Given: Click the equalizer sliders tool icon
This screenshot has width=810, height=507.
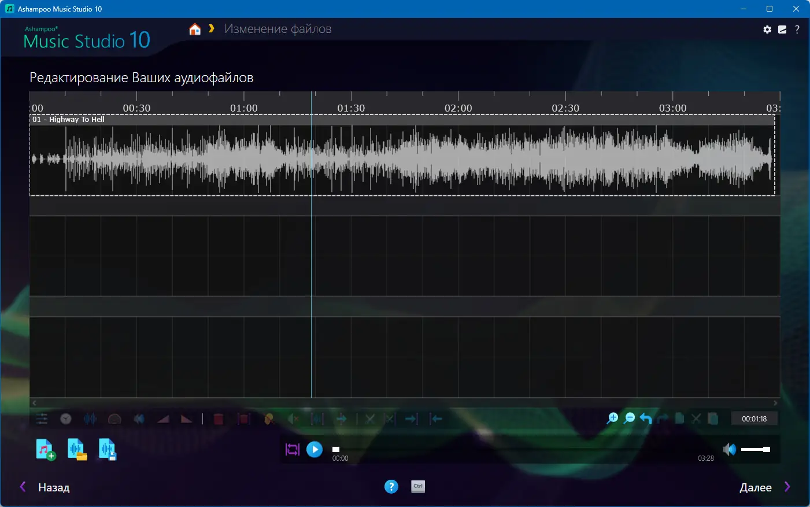Looking at the screenshot, I should point(42,419).
